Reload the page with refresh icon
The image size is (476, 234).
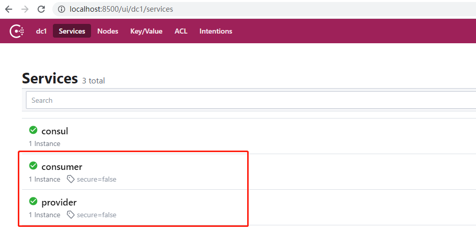tap(41, 9)
